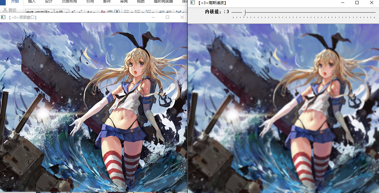The image size is (379, 193).
Task: Open the 设计 ribbon tab
Action: point(49,2)
